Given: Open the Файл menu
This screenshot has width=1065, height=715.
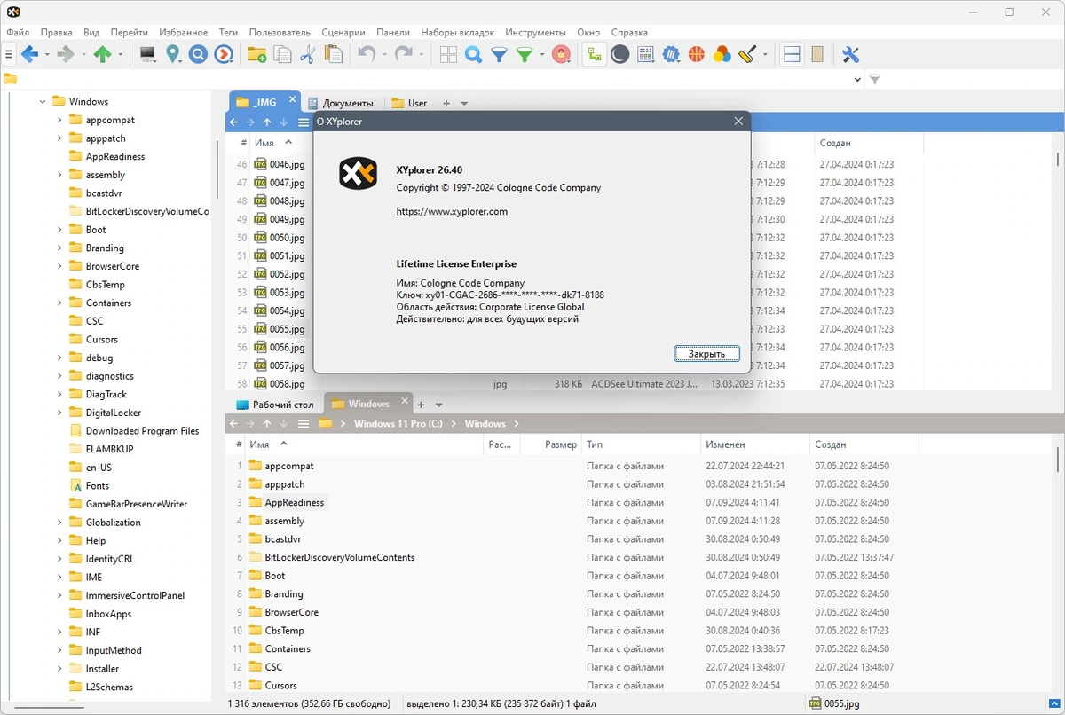Looking at the screenshot, I should tap(18, 32).
